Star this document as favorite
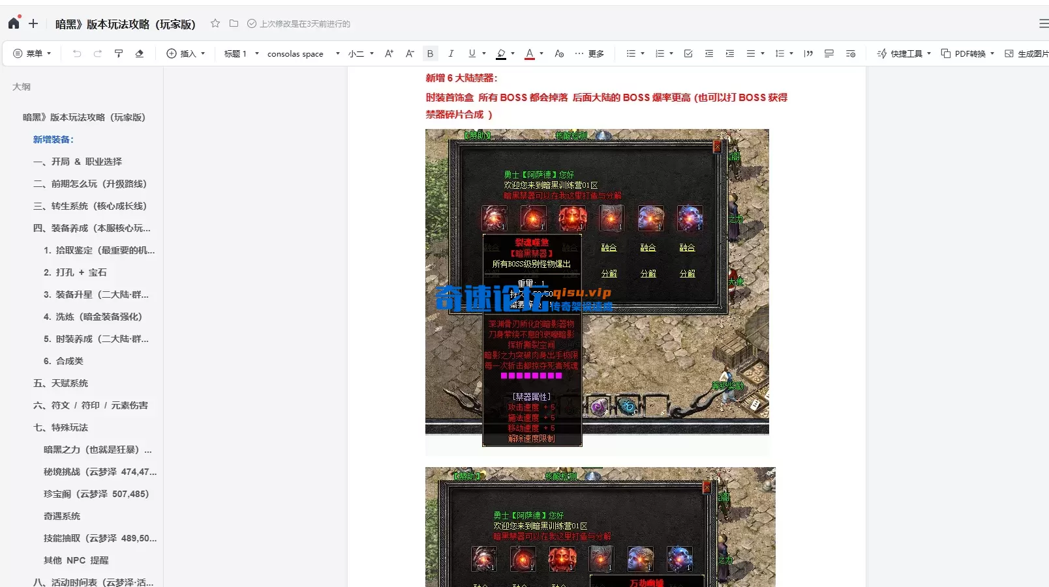Image resolution: width=1049 pixels, height=587 pixels. [215, 23]
